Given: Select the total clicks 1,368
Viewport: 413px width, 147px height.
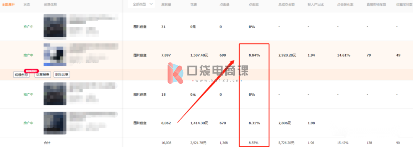Looking at the screenshot, I should point(224,143).
